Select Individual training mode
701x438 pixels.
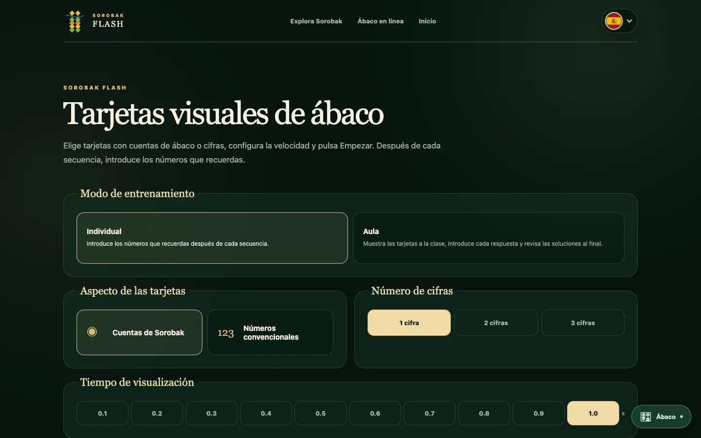(212, 238)
